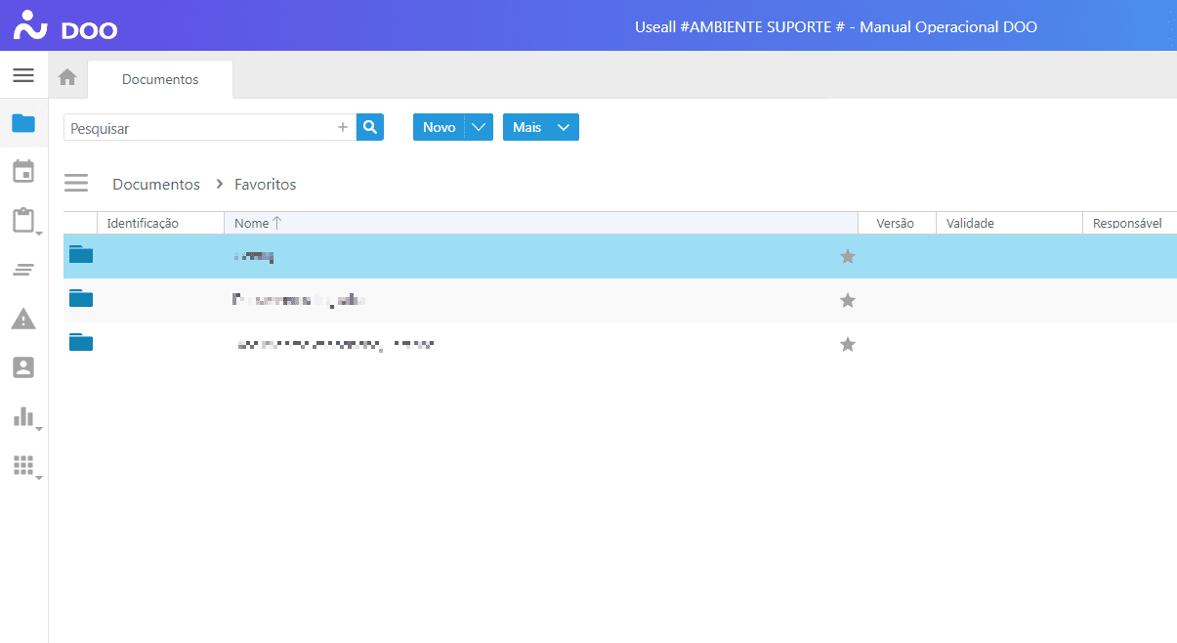This screenshot has width=1177, height=643.
Task: Open the bar chart reports sidebar icon
Action: [x=23, y=416]
